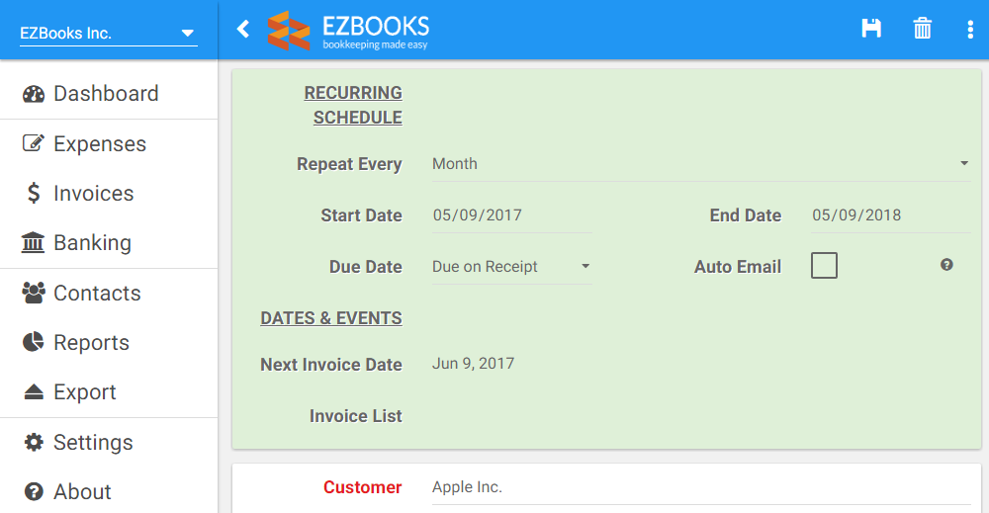
Task: Go back with the left chevron arrow
Action: [243, 29]
